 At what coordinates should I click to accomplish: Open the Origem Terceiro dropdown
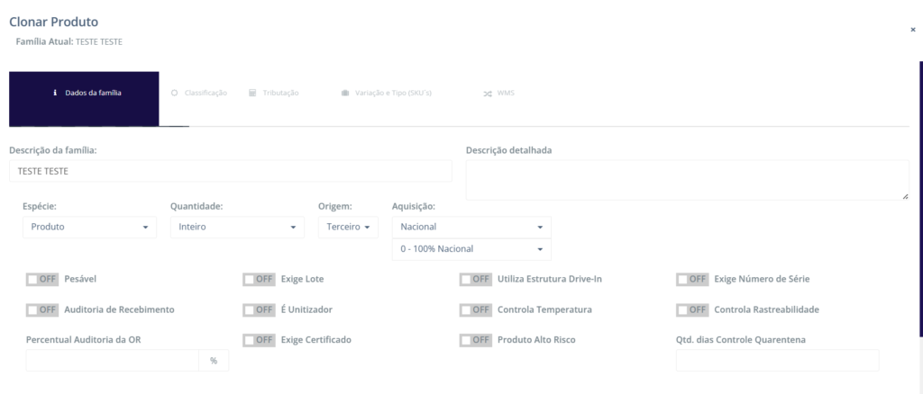coord(348,227)
